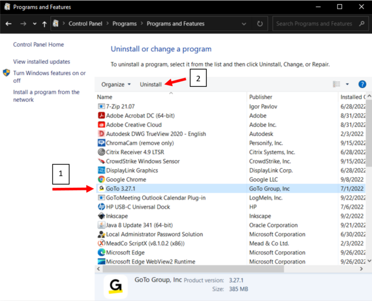Click the GoTo 3.27.1 icon in list
This screenshot has width=372, height=301.
tap(101, 189)
